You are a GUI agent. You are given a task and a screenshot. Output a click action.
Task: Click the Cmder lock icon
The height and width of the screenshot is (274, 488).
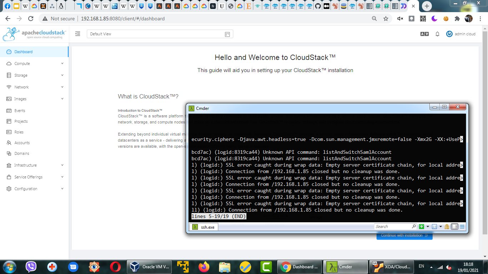click(x=447, y=227)
